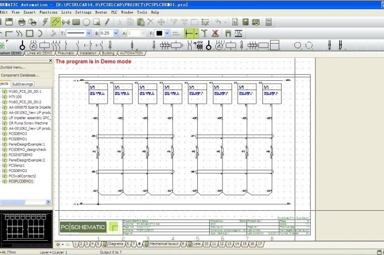Select the lightning bolt symbols tool
The image size is (384, 255).
coord(45,22)
